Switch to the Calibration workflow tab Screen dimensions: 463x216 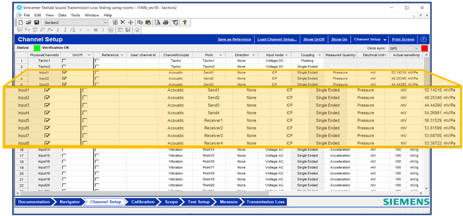[142, 202]
